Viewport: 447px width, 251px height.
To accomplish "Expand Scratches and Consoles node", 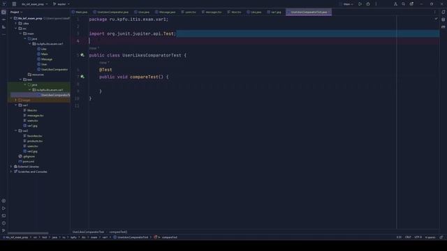I will click(x=11, y=172).
